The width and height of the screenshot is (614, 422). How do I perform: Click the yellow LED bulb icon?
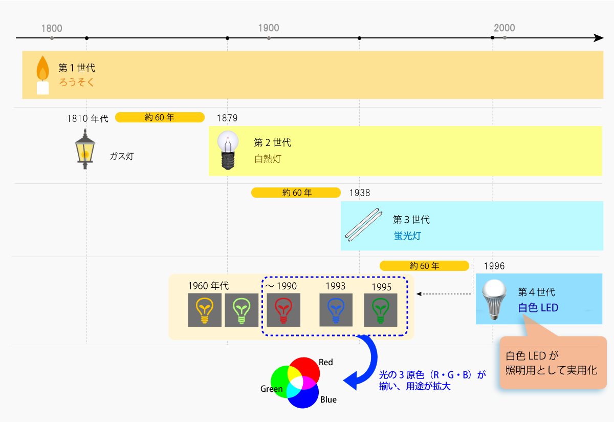coord(205,310)
